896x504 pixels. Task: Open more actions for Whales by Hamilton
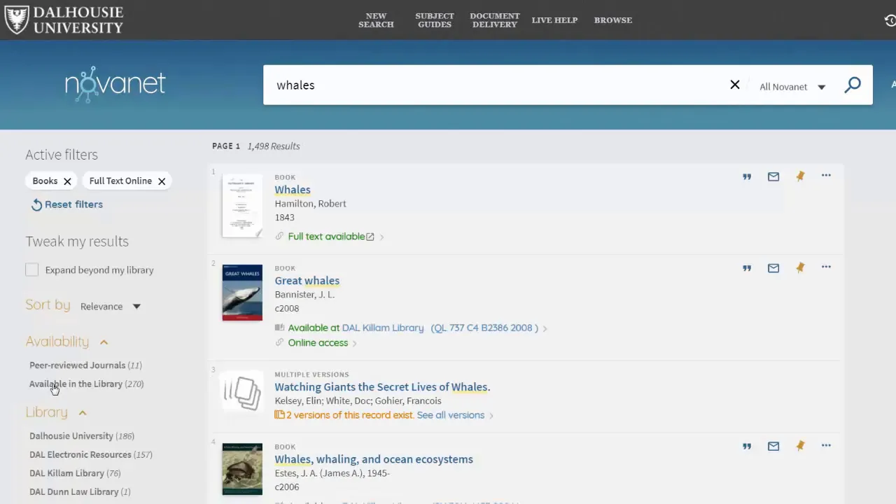click(826, 176)
